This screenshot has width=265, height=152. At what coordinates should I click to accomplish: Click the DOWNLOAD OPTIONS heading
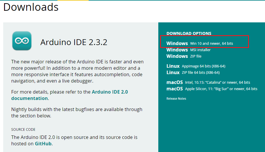189,33
